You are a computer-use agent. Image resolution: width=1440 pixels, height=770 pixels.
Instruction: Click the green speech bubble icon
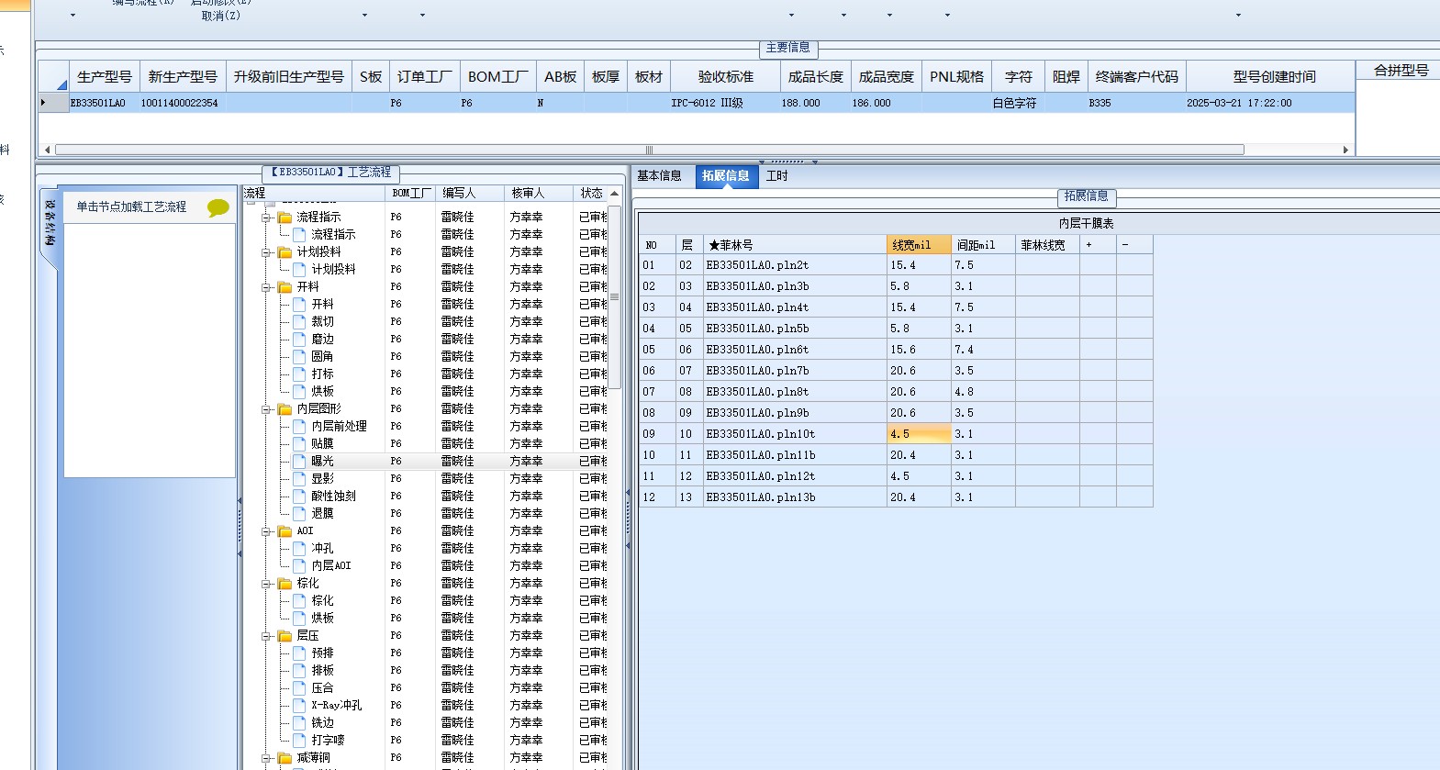point(218,207)
